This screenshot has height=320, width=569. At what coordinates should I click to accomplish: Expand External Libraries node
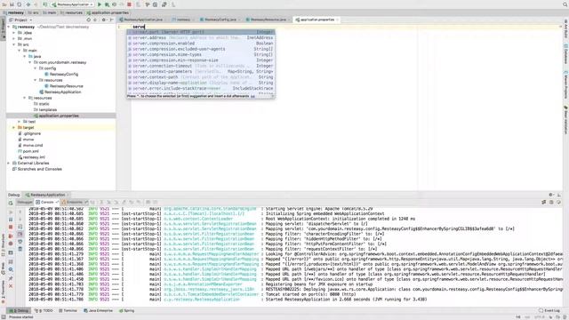point(9,164)
